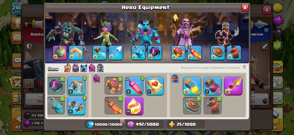
Task: Filter equipment by Minion Prince
Action: (x=84, y=68)
